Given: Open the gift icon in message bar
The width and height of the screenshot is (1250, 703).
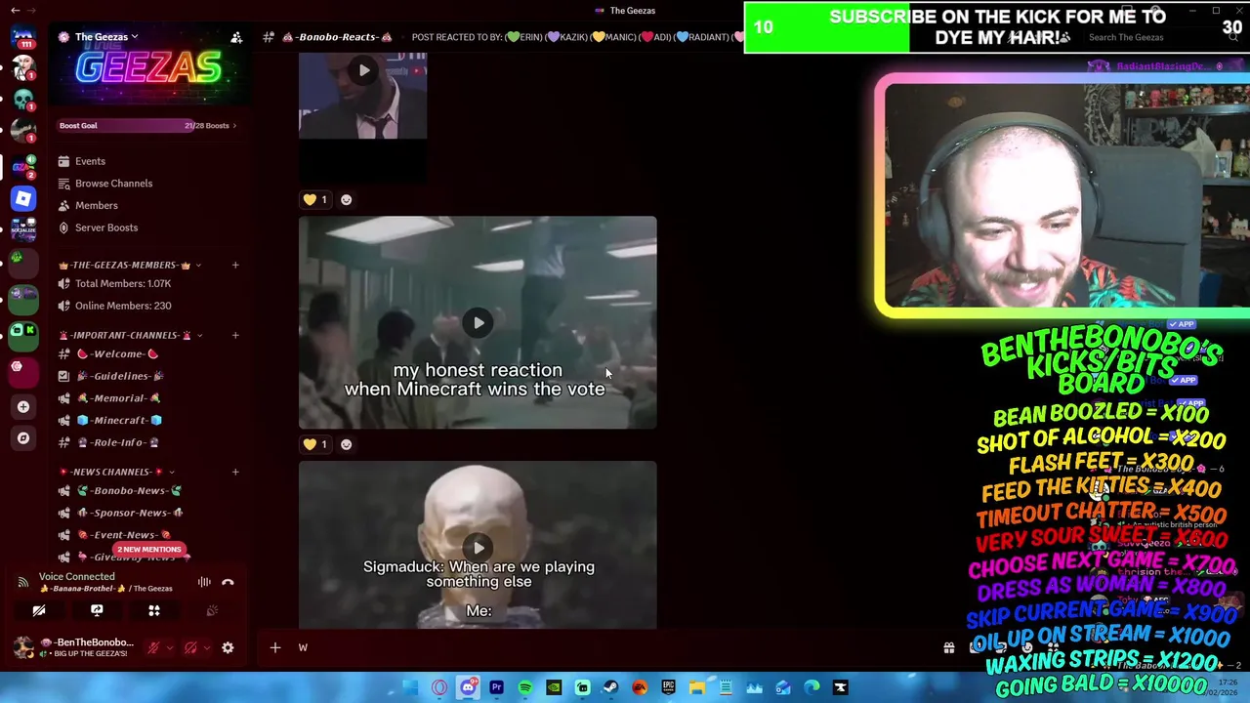Looking at the screenshot, I should [948, 647].
